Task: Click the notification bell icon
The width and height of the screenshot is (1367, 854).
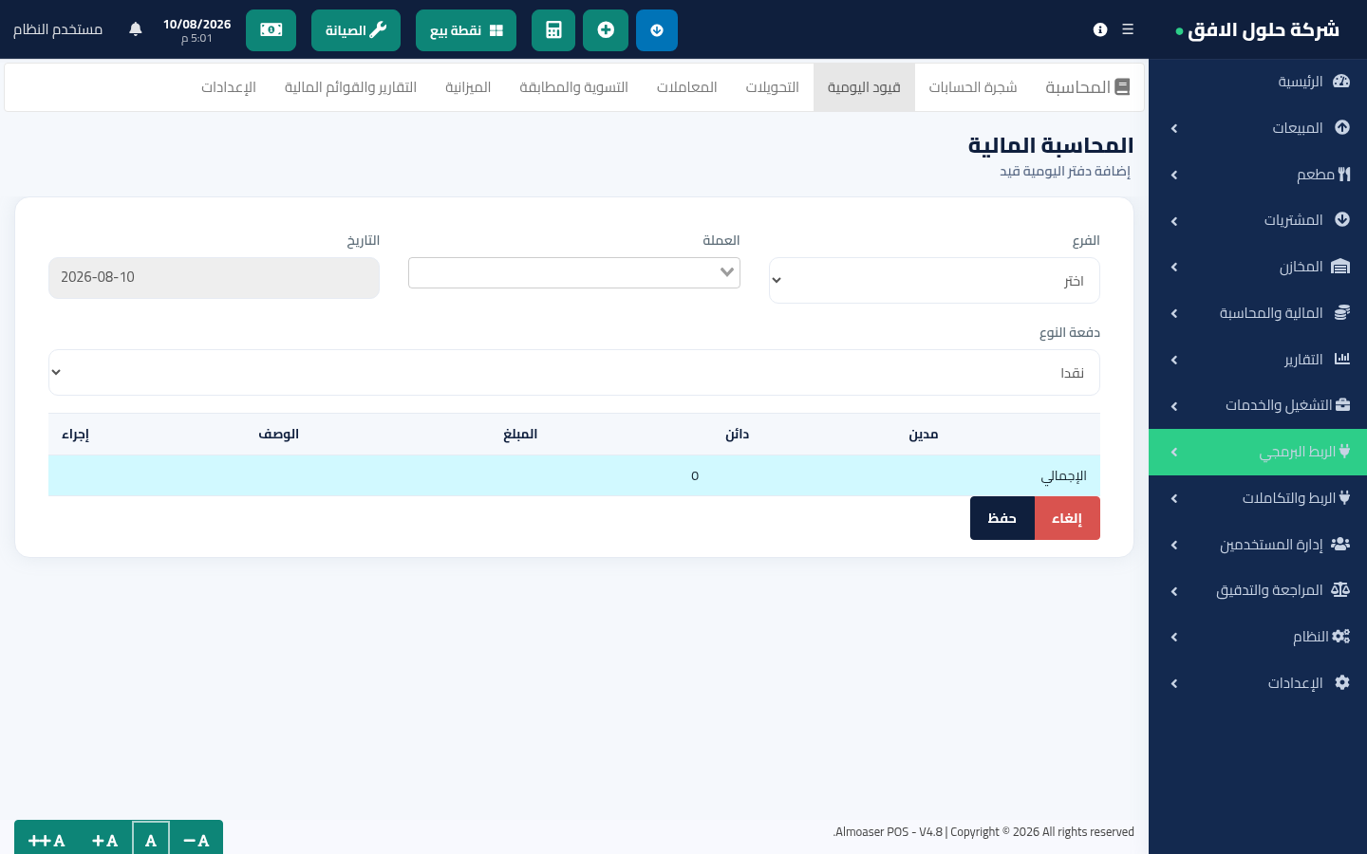Action: (x=136, y=29)
